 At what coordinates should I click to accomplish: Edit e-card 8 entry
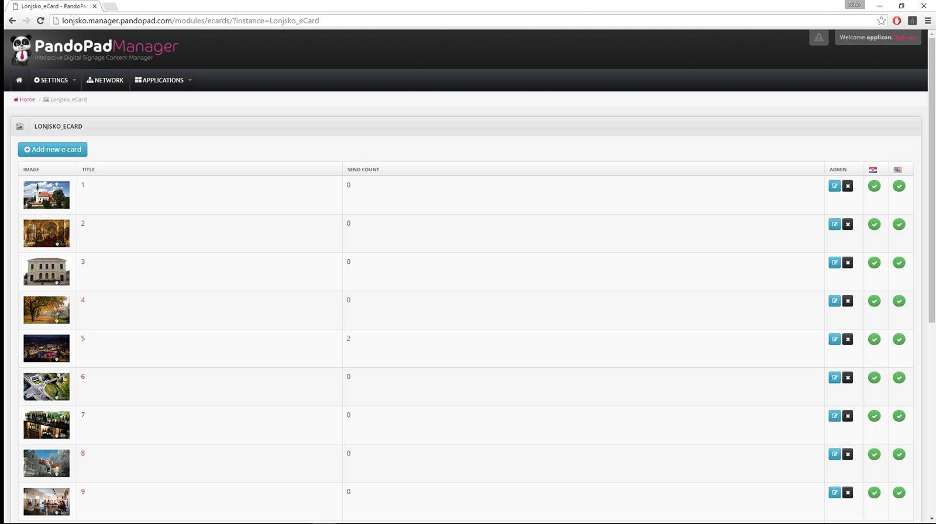834,454
